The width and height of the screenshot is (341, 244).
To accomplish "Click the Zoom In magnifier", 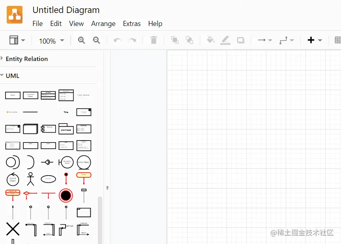I will 81,40.
